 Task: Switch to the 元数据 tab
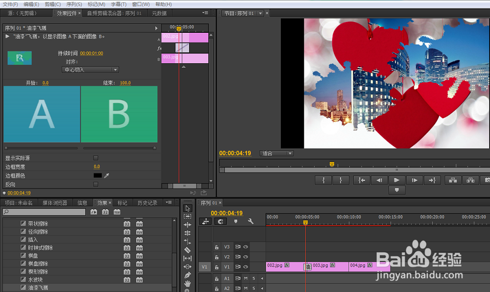pos(159,13)
